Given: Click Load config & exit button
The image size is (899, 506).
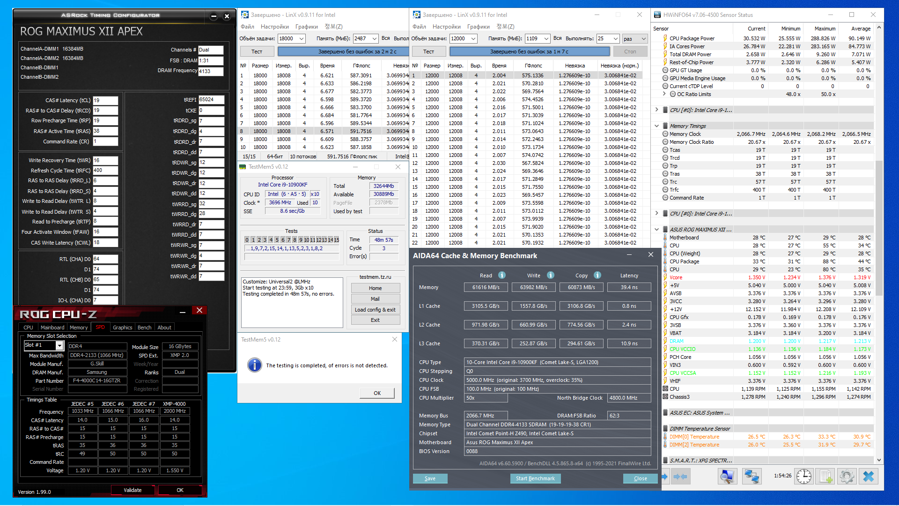Looking at the screenshot, I should coord(375,310).
